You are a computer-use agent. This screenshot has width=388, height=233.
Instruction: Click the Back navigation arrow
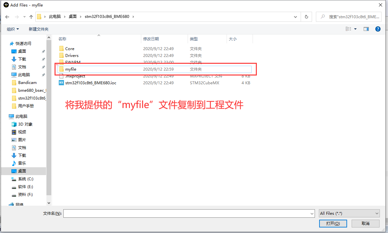pos(7,17)
